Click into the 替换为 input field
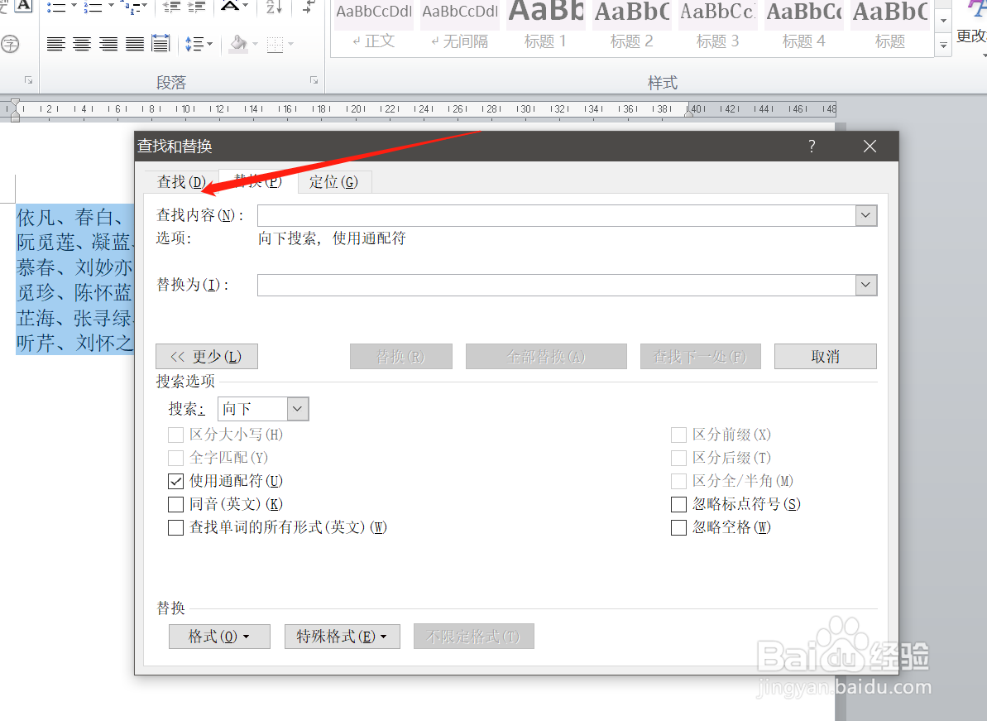Screen dimensions: 987x721 pos(557,285)
